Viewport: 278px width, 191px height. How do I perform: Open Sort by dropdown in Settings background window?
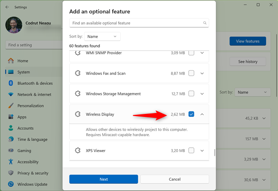pyautogui.click(x=252, y=92)
